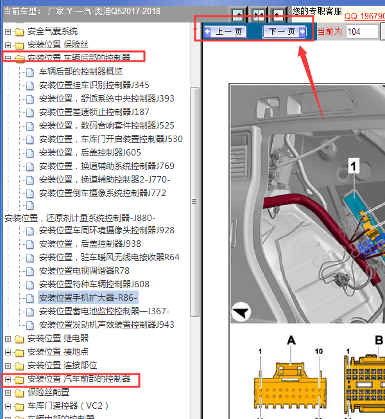385x419 pixels.
Task: Click document icon beside 后盖控制器J605
Action: point(30,153)
